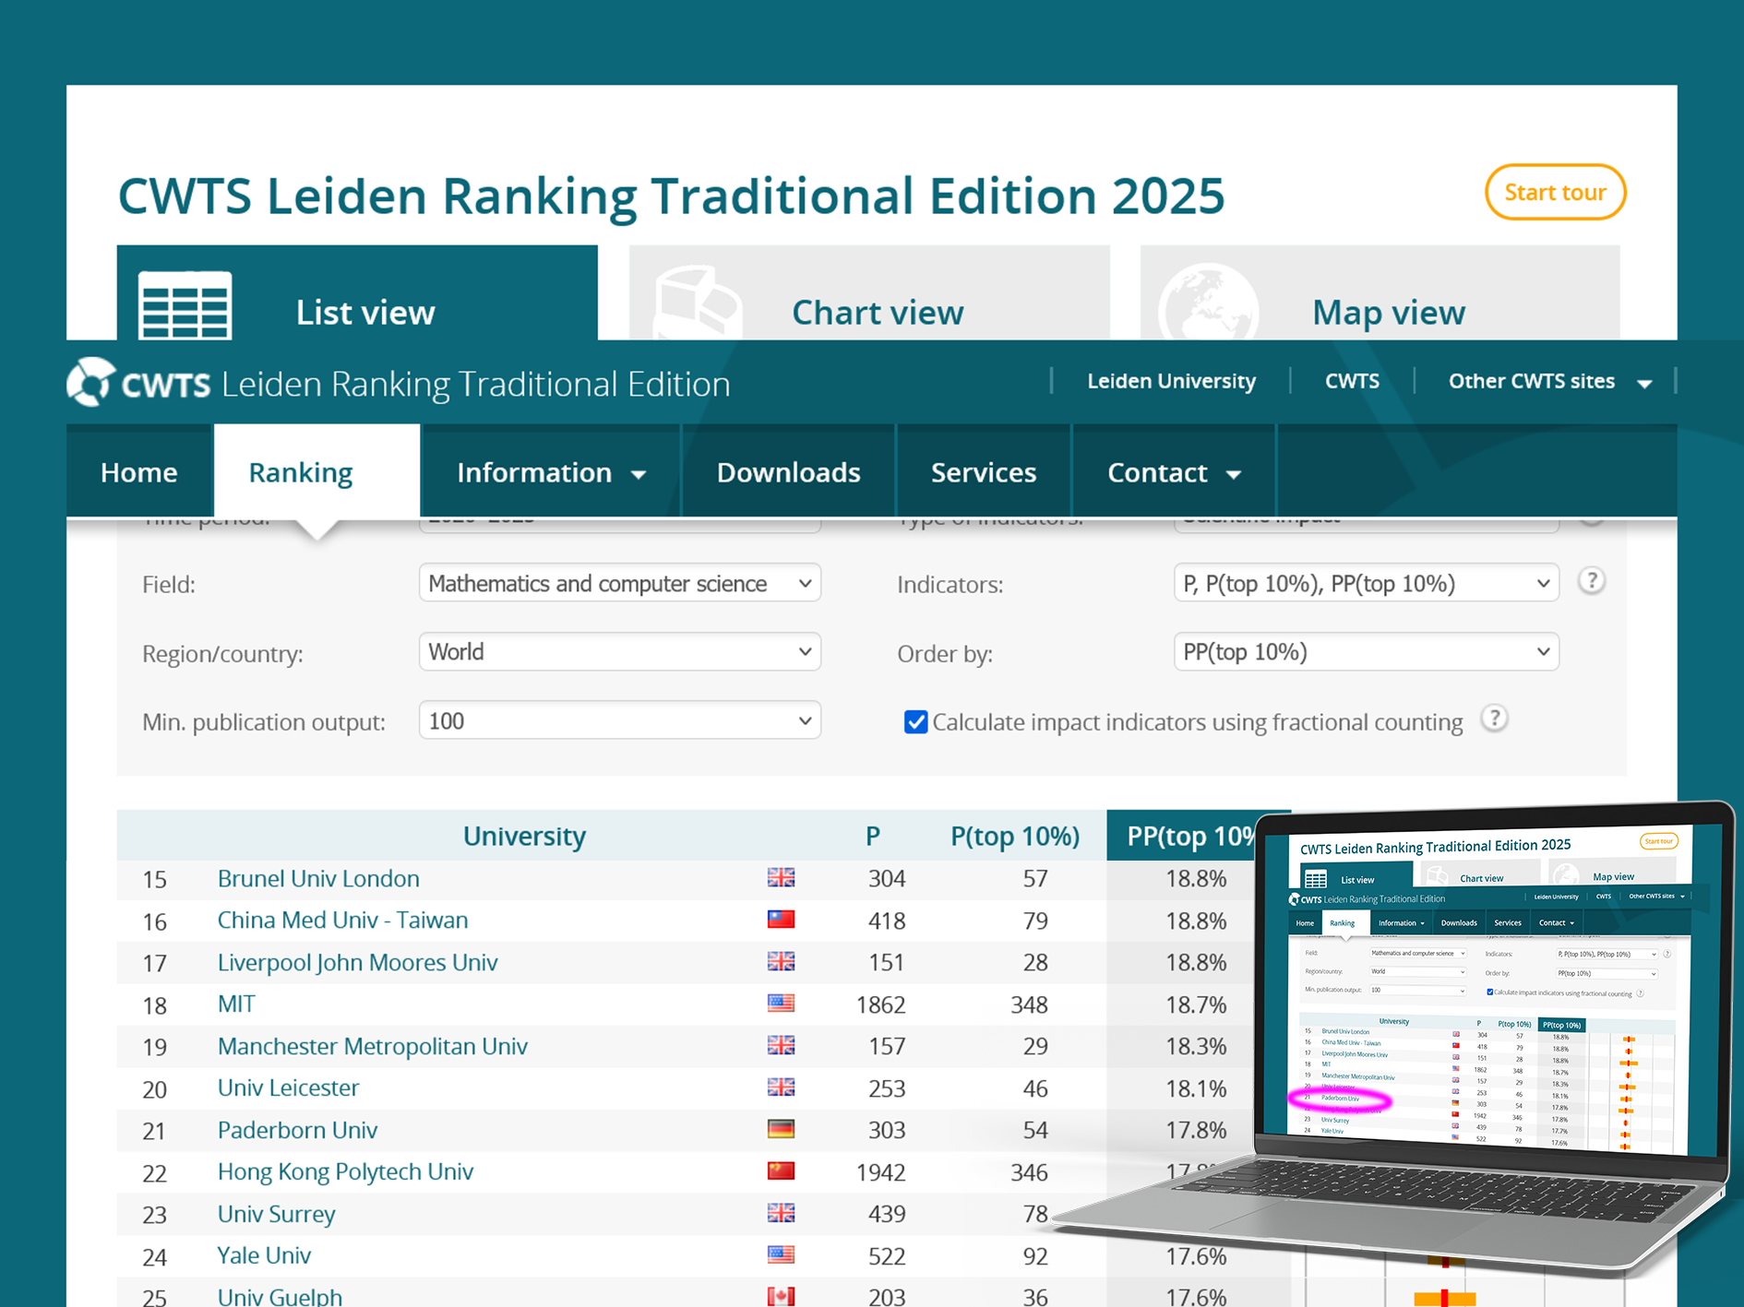Screen dimensions: 1744x1307
Task: Click the help icon beside Indicators
Action: pos(1591,581)
